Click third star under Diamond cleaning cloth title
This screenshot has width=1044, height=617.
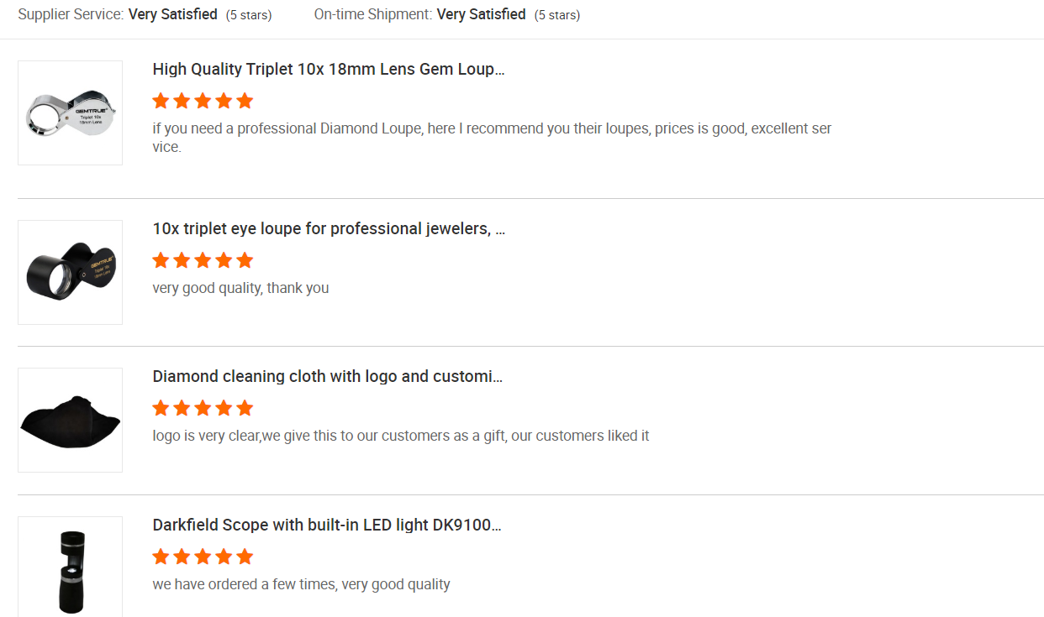click(203, 409)
